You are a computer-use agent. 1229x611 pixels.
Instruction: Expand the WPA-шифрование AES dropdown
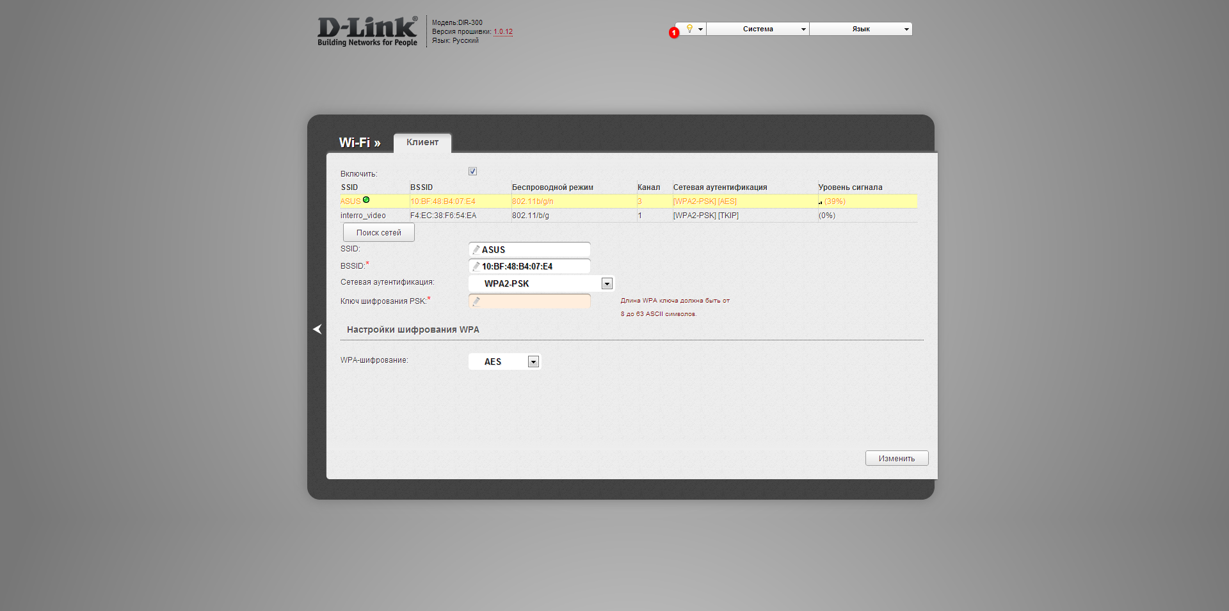click(505, 361)
